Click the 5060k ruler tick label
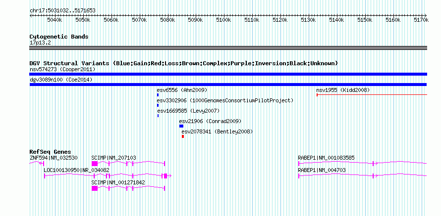Image resolution: width=441 pixels, height=216 pixels. 111,20
